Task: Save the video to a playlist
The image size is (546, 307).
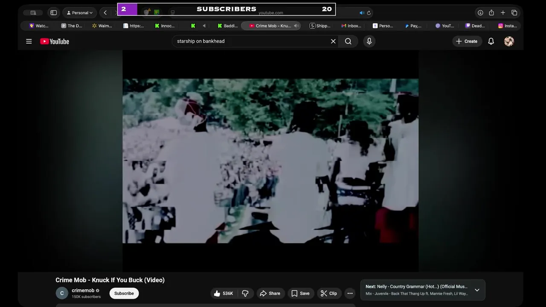Action: pyautogui.click(x=301, y=293)
